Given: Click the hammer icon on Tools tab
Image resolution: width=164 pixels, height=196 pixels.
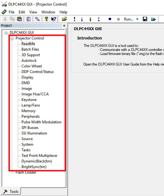Looking at the screenshot, I should [5, 192].
